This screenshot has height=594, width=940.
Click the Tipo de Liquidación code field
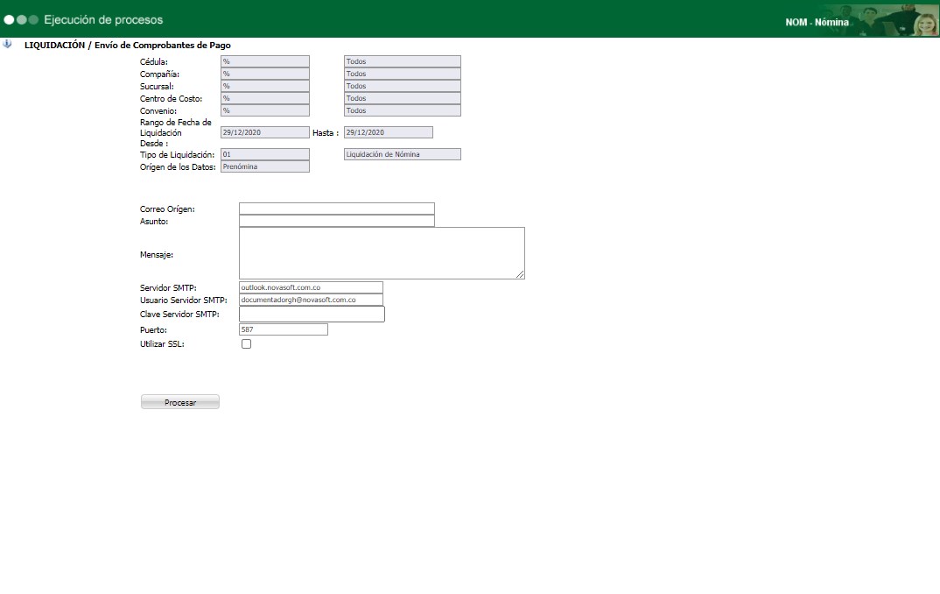(x=265, y=154)
